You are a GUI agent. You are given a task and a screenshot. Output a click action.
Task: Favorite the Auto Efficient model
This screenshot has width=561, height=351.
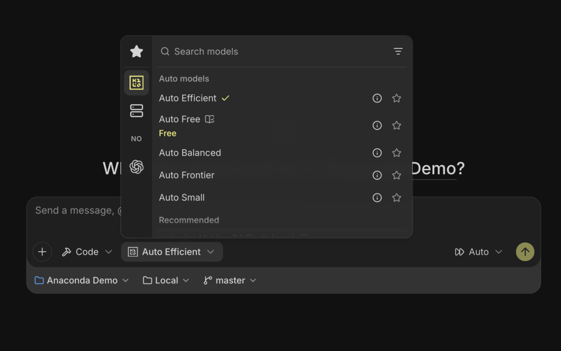[396, 98]
